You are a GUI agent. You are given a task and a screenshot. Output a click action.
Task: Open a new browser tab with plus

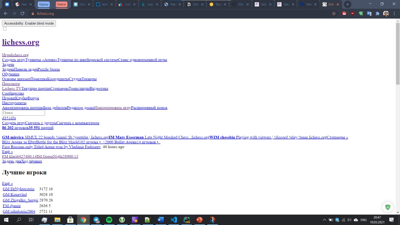[347, 4]
